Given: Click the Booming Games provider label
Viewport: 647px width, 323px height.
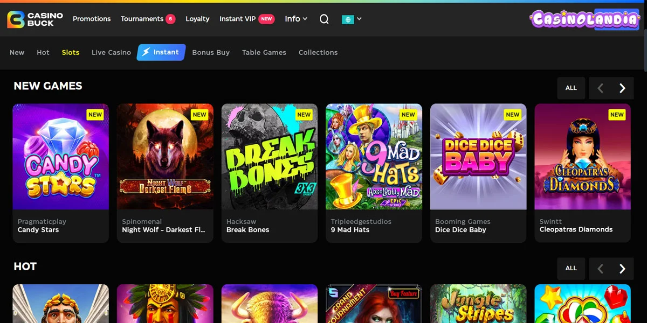Looking at the screenshot, I should pos(463,221).
